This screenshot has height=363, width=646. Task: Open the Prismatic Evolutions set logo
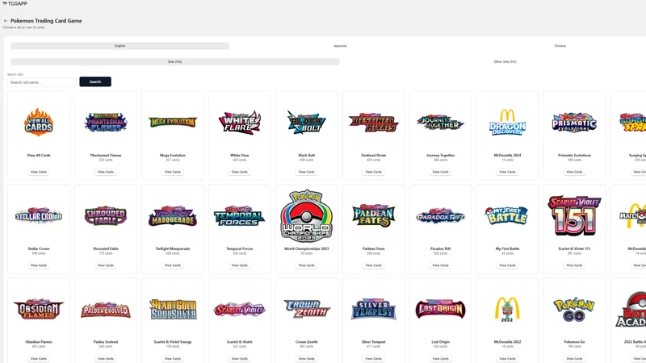574,123
